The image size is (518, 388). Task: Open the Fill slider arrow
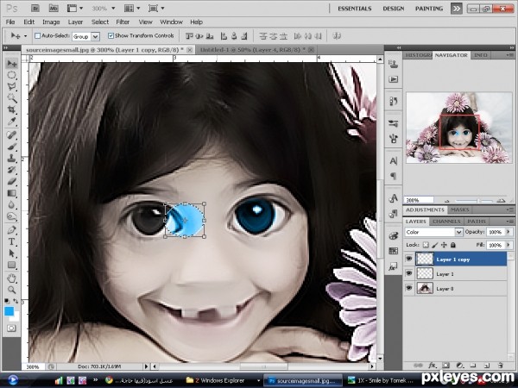click(x=509, y=245)
